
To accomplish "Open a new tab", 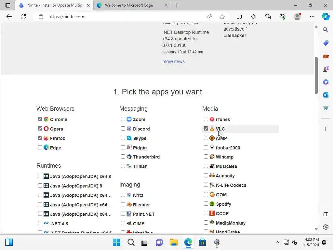I will point(177,5).
